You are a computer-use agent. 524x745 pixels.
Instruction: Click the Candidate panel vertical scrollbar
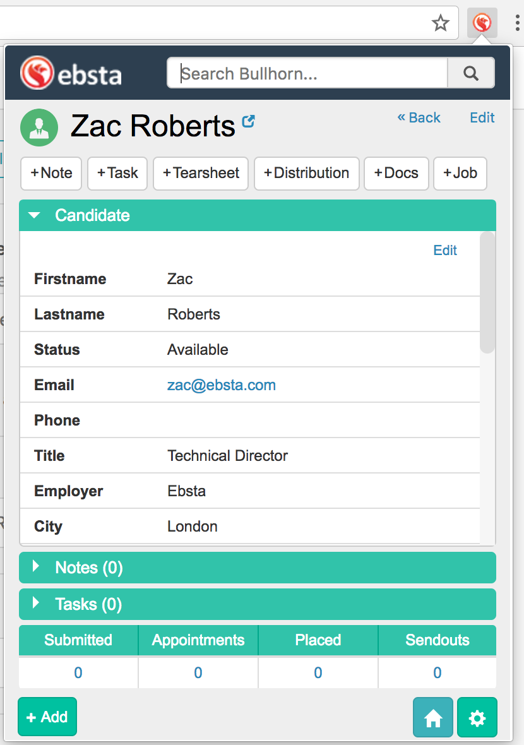(x=487, y=292)
